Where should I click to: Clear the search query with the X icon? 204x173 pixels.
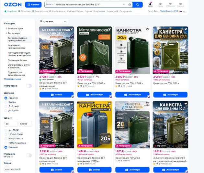(x=124, y=5)
